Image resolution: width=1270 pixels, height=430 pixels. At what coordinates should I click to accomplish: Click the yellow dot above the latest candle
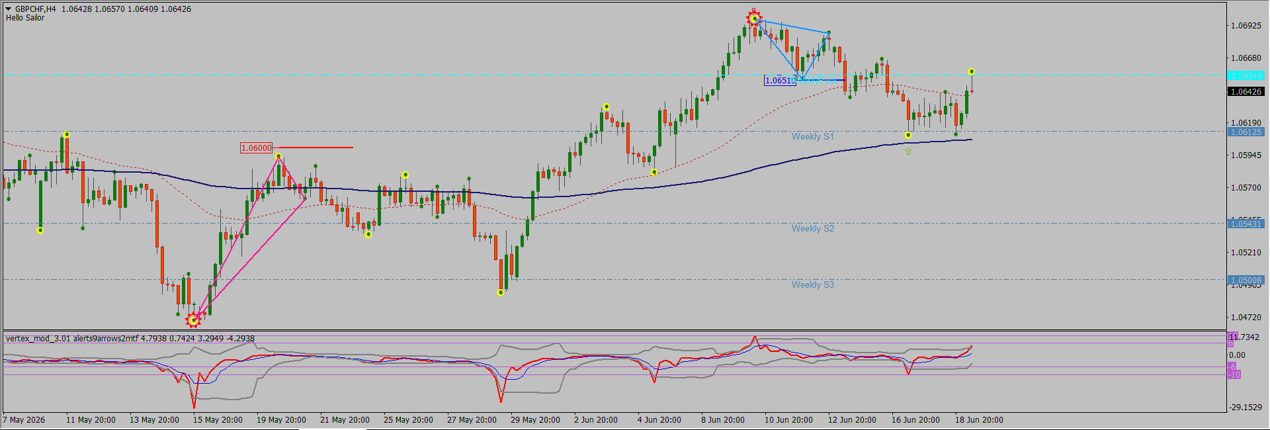tap(971, 71)
